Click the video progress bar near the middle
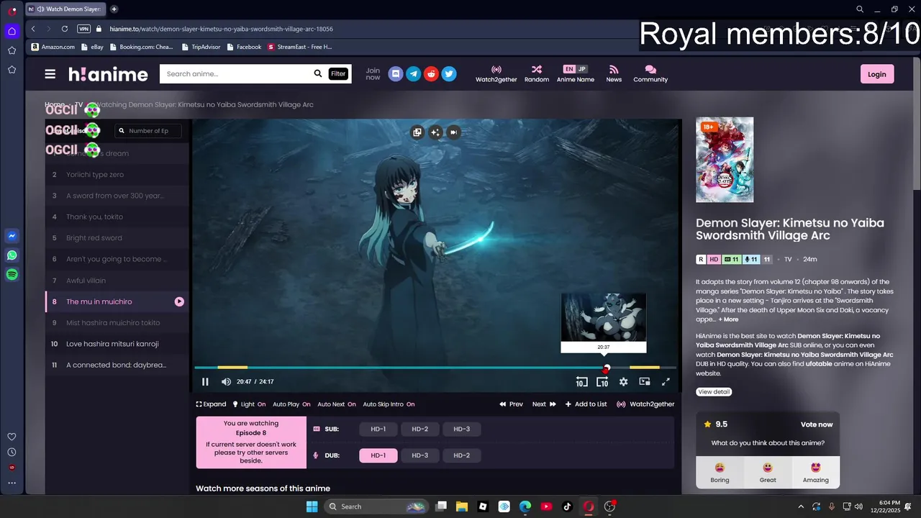Viewport: 921px width, 518px height. point(435,368)
